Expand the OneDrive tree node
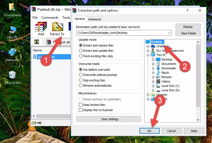This screenshot has width=212, height=143. coord(148,46)
